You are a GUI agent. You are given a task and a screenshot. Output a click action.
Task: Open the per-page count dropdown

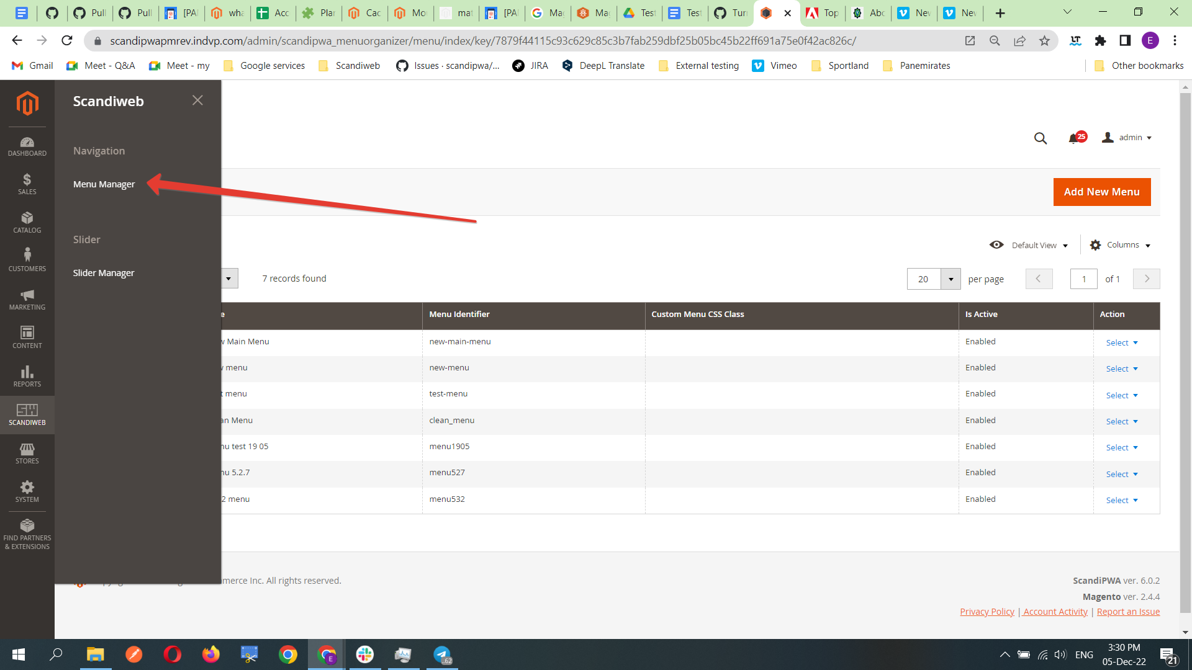point(950,279)
